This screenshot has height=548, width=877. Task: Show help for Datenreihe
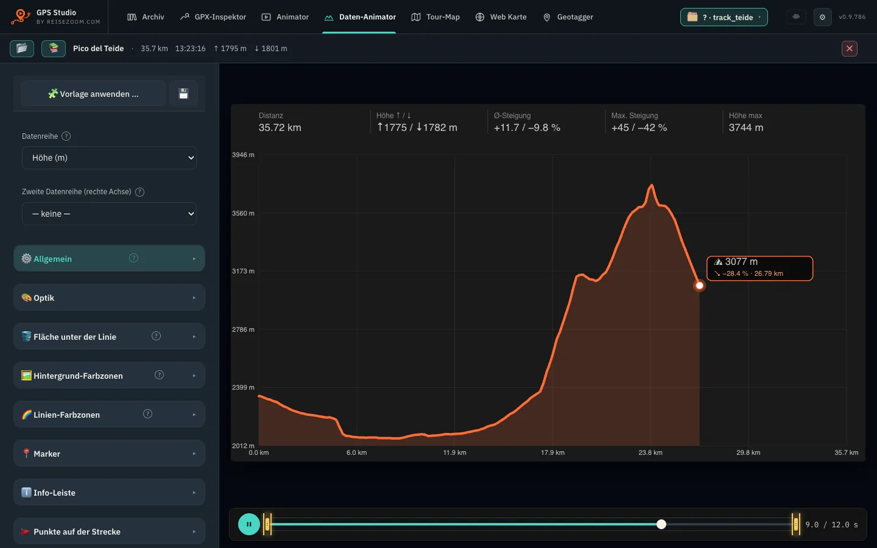[66, 136]
